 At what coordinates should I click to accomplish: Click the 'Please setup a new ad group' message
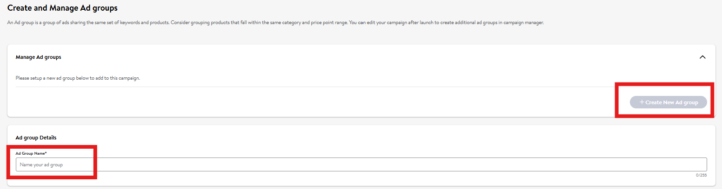tap(78, 78)
